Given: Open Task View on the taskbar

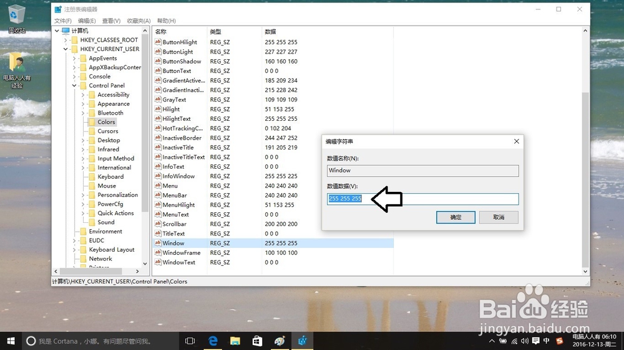Looking at the screenshot, I should (x=190, y=341).
